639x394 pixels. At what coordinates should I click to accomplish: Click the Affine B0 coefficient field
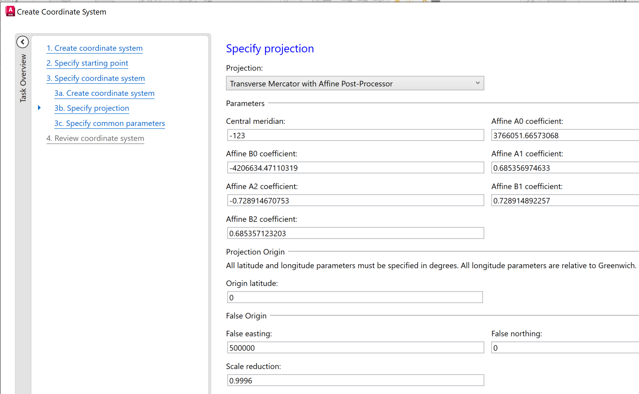coord(355,167)
